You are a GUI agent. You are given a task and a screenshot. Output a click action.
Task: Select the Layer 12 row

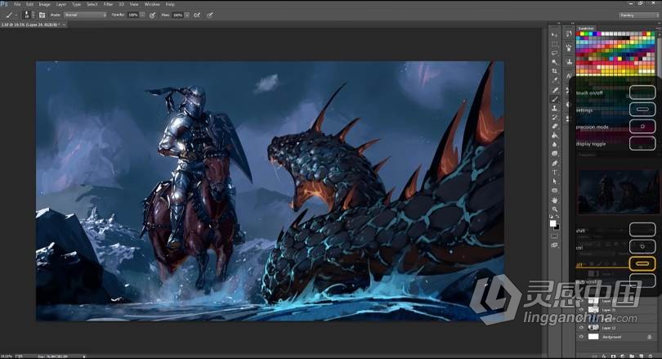click(616, 328)
